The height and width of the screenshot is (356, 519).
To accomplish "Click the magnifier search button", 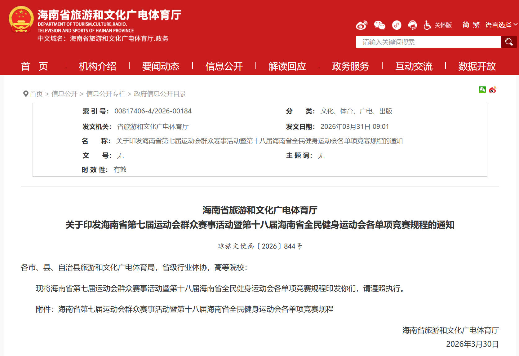I will (509, 42).
